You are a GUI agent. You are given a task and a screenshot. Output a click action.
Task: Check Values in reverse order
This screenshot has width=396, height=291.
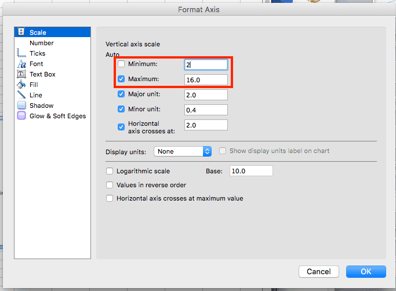tap(110, 185)
